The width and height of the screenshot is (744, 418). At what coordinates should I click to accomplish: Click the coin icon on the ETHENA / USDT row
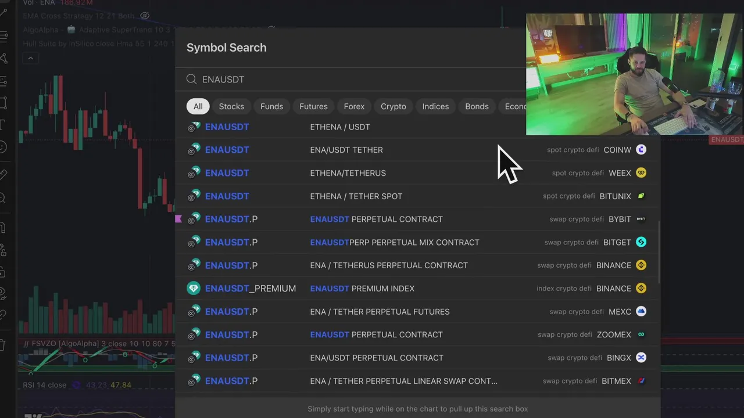[194, 127]
